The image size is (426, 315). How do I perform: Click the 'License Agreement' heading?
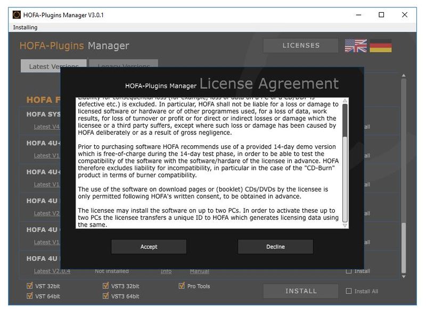[269, 84]
